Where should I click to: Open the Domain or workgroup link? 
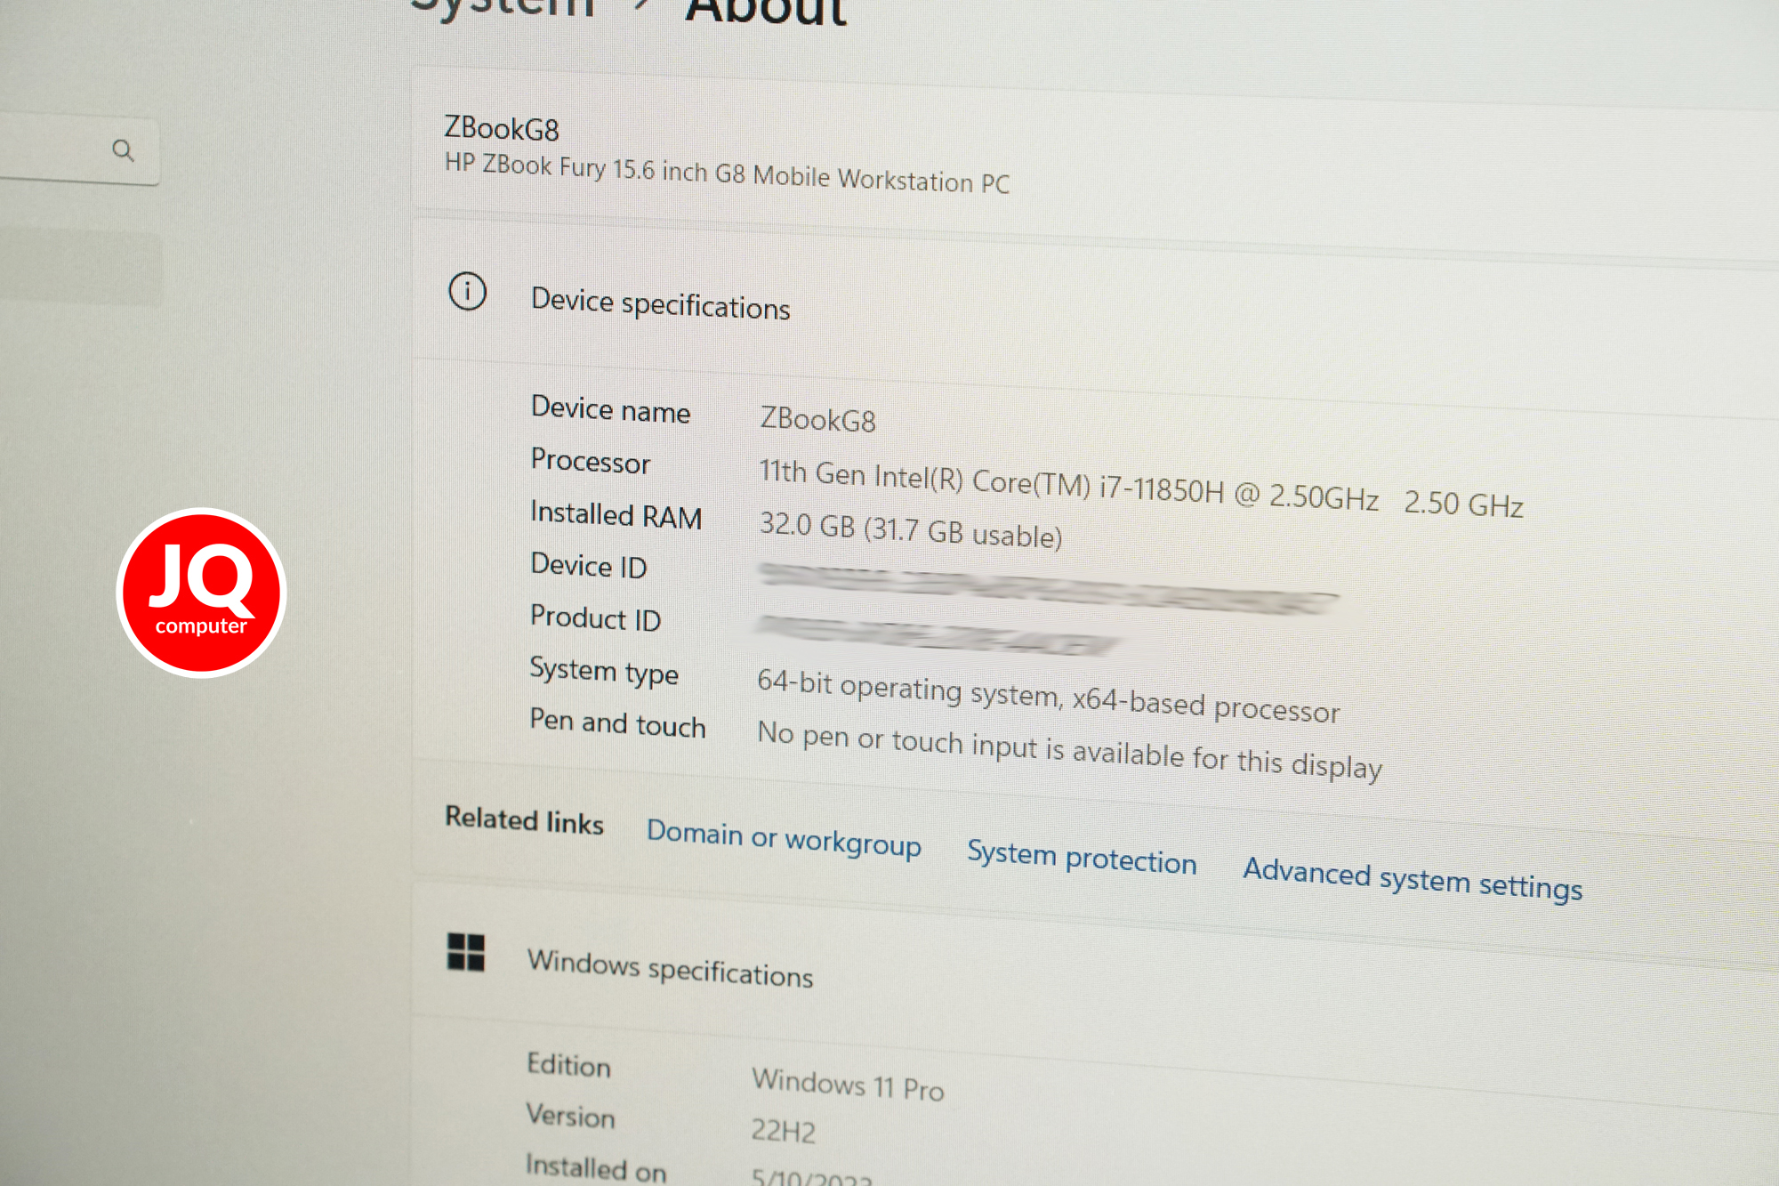784,838
